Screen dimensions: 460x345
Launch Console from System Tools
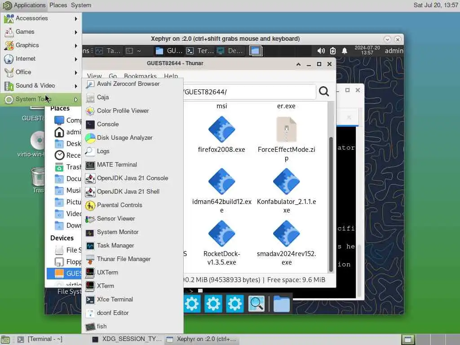click(133, 124)
